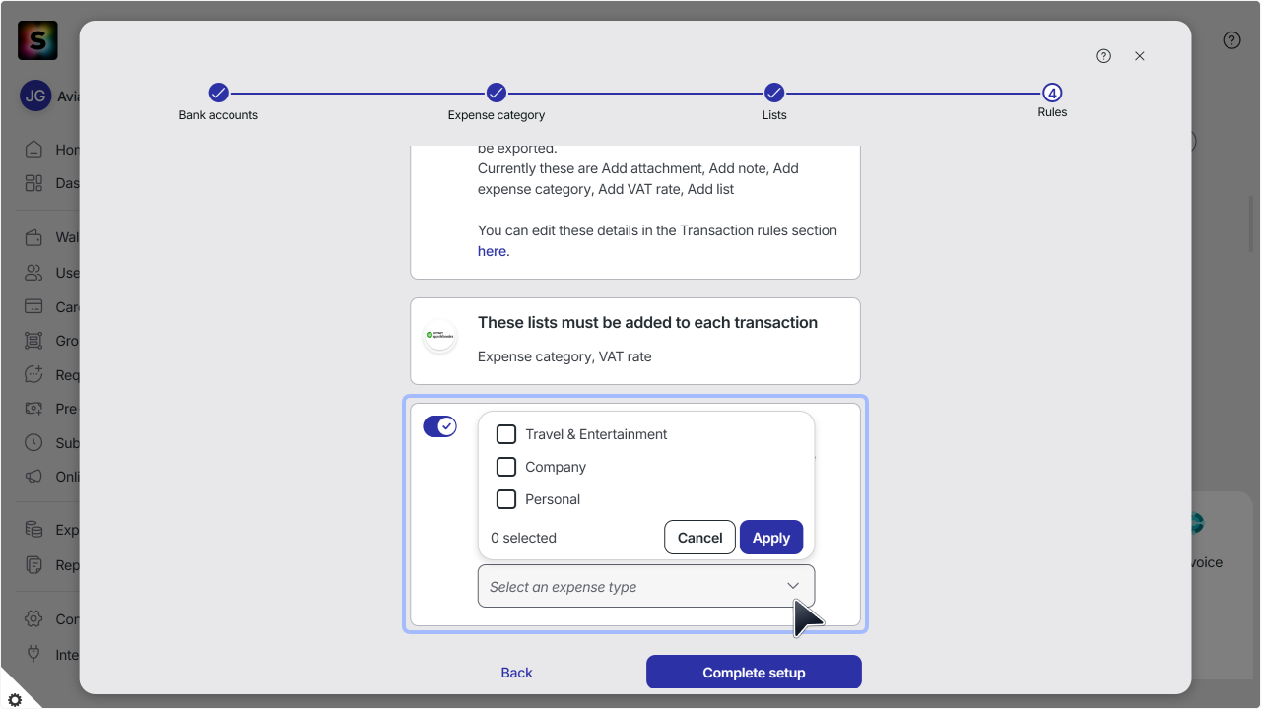Open the Requests sidebar icon
The height and width of the screenshot is (709, 1261).
coord(34,374)
